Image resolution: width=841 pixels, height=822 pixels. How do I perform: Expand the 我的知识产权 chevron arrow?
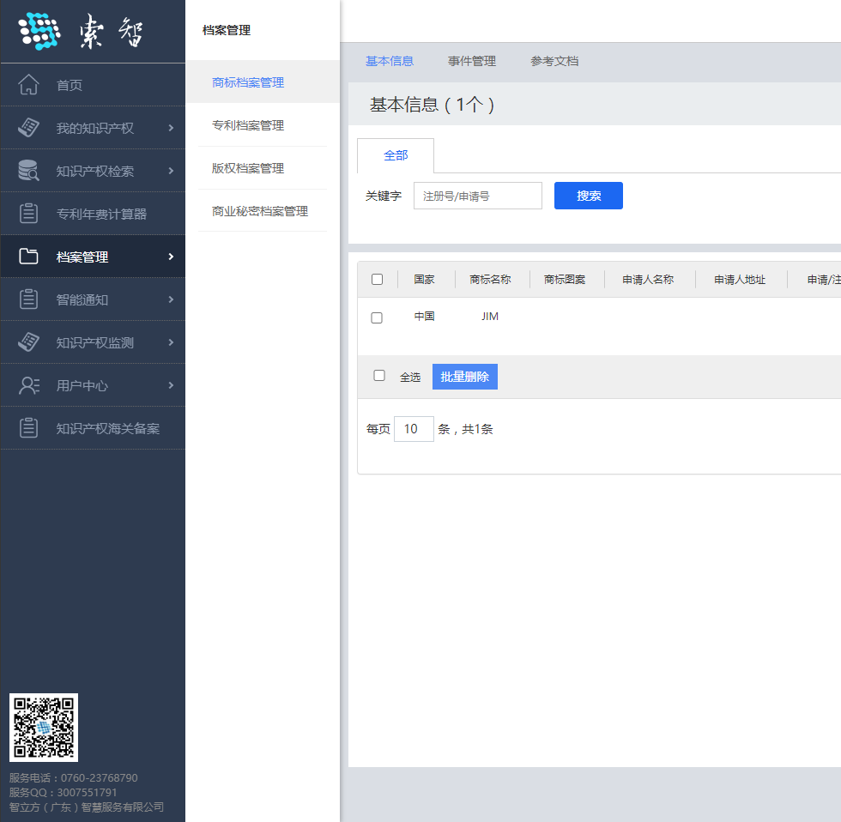(171, 128)
